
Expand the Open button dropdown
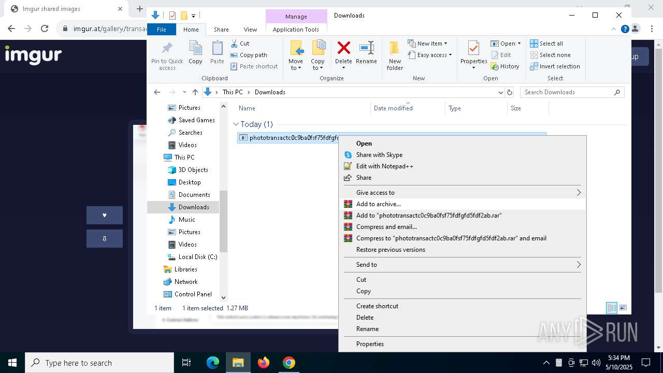[x=519, y=44]
